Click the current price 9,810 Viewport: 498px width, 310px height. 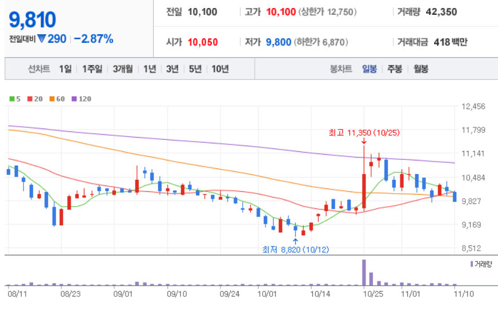click(x=33, y=19)
